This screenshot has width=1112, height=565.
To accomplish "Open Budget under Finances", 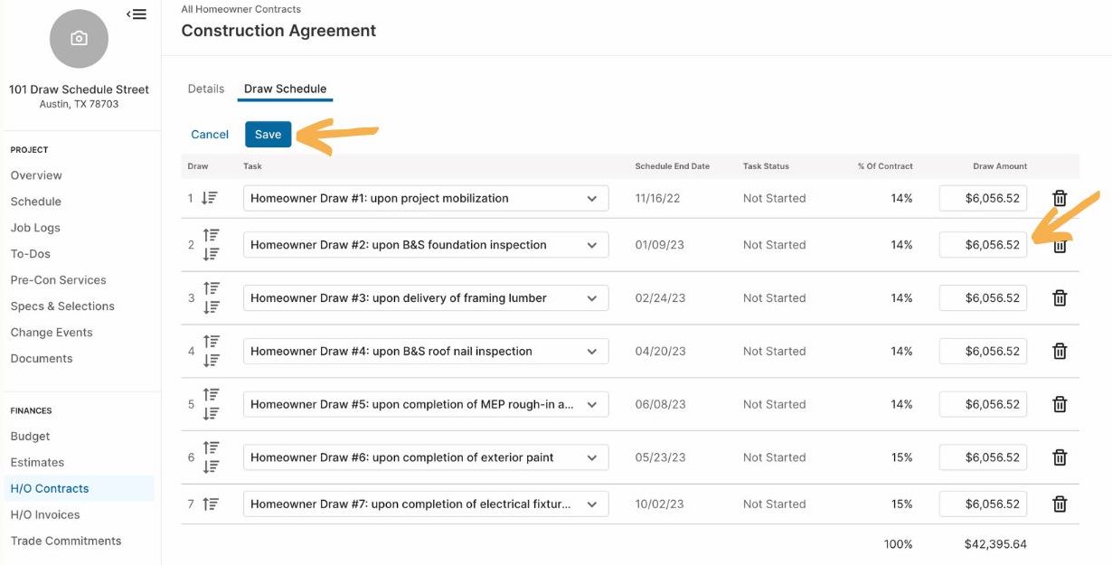I will [30, 437].
